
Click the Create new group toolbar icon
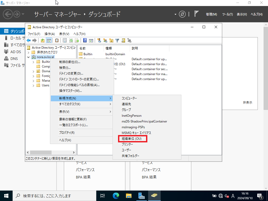point(105,41)
